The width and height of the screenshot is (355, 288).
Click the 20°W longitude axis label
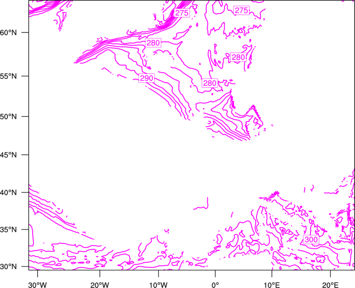100,285
